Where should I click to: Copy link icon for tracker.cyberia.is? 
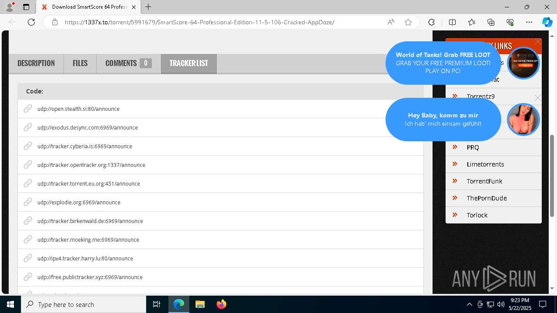click(x=28, y=146)
